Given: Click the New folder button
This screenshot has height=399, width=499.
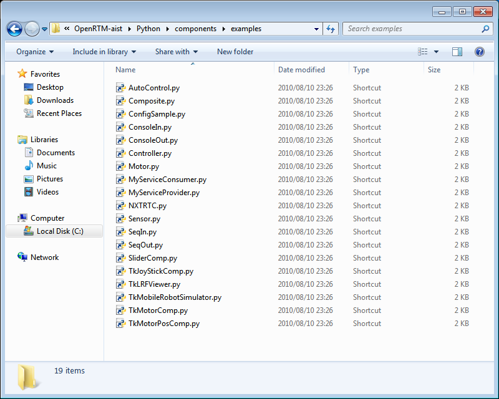Looking at the screenshot, I should (235, 52).
